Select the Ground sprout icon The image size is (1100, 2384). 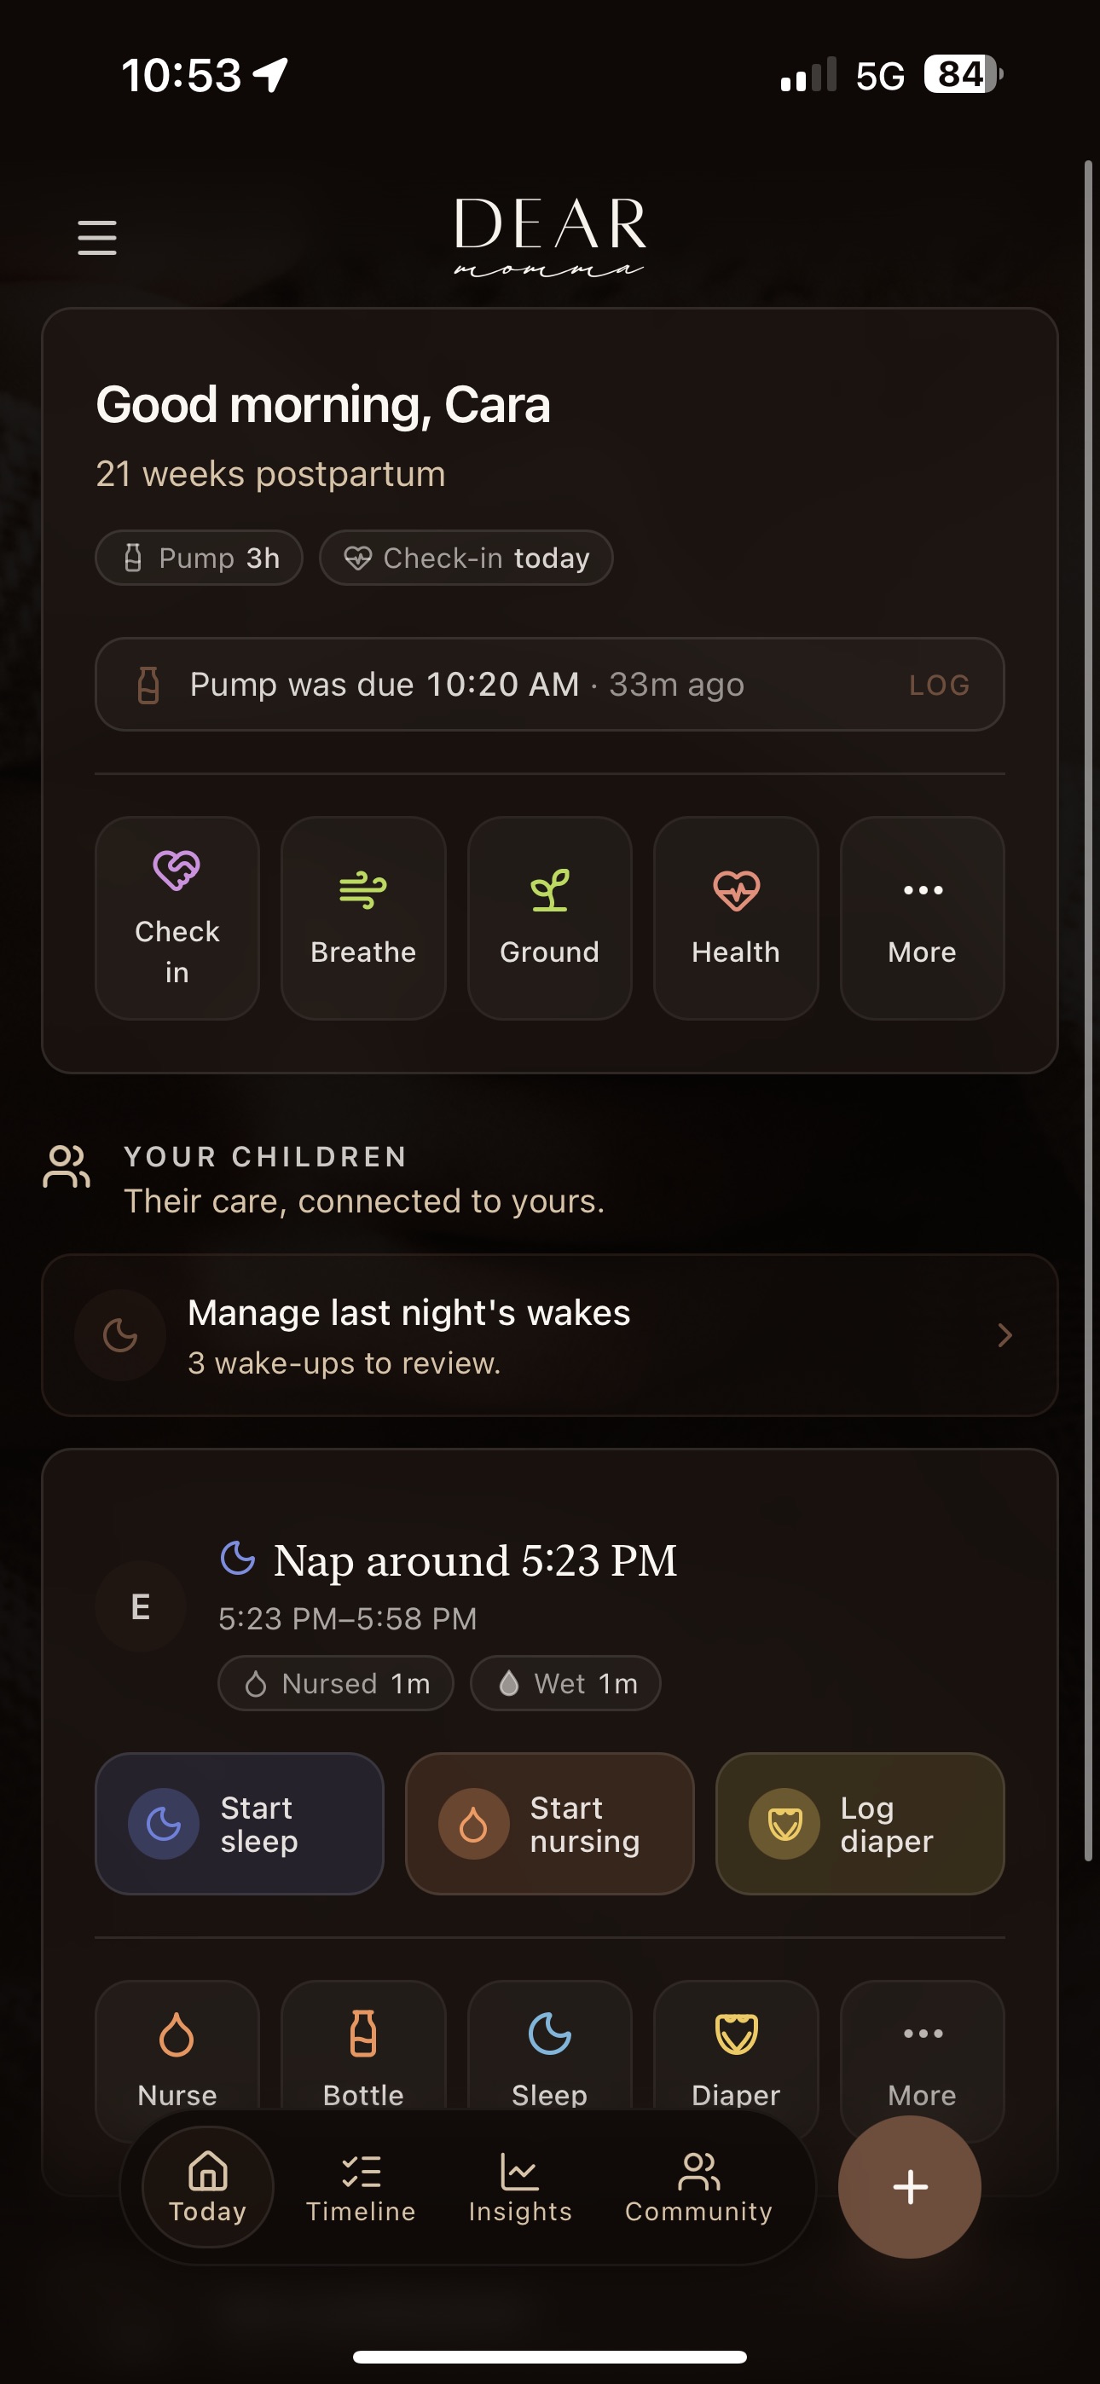(x=549, y=890)
